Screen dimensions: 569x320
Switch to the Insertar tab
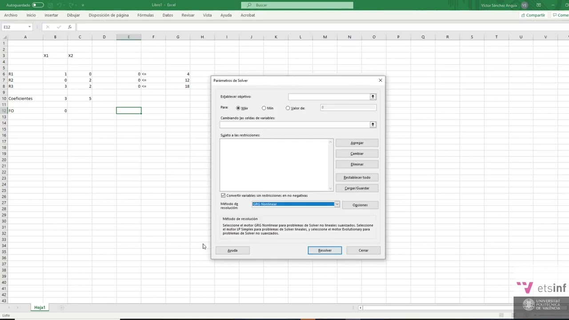coord(51,15)
